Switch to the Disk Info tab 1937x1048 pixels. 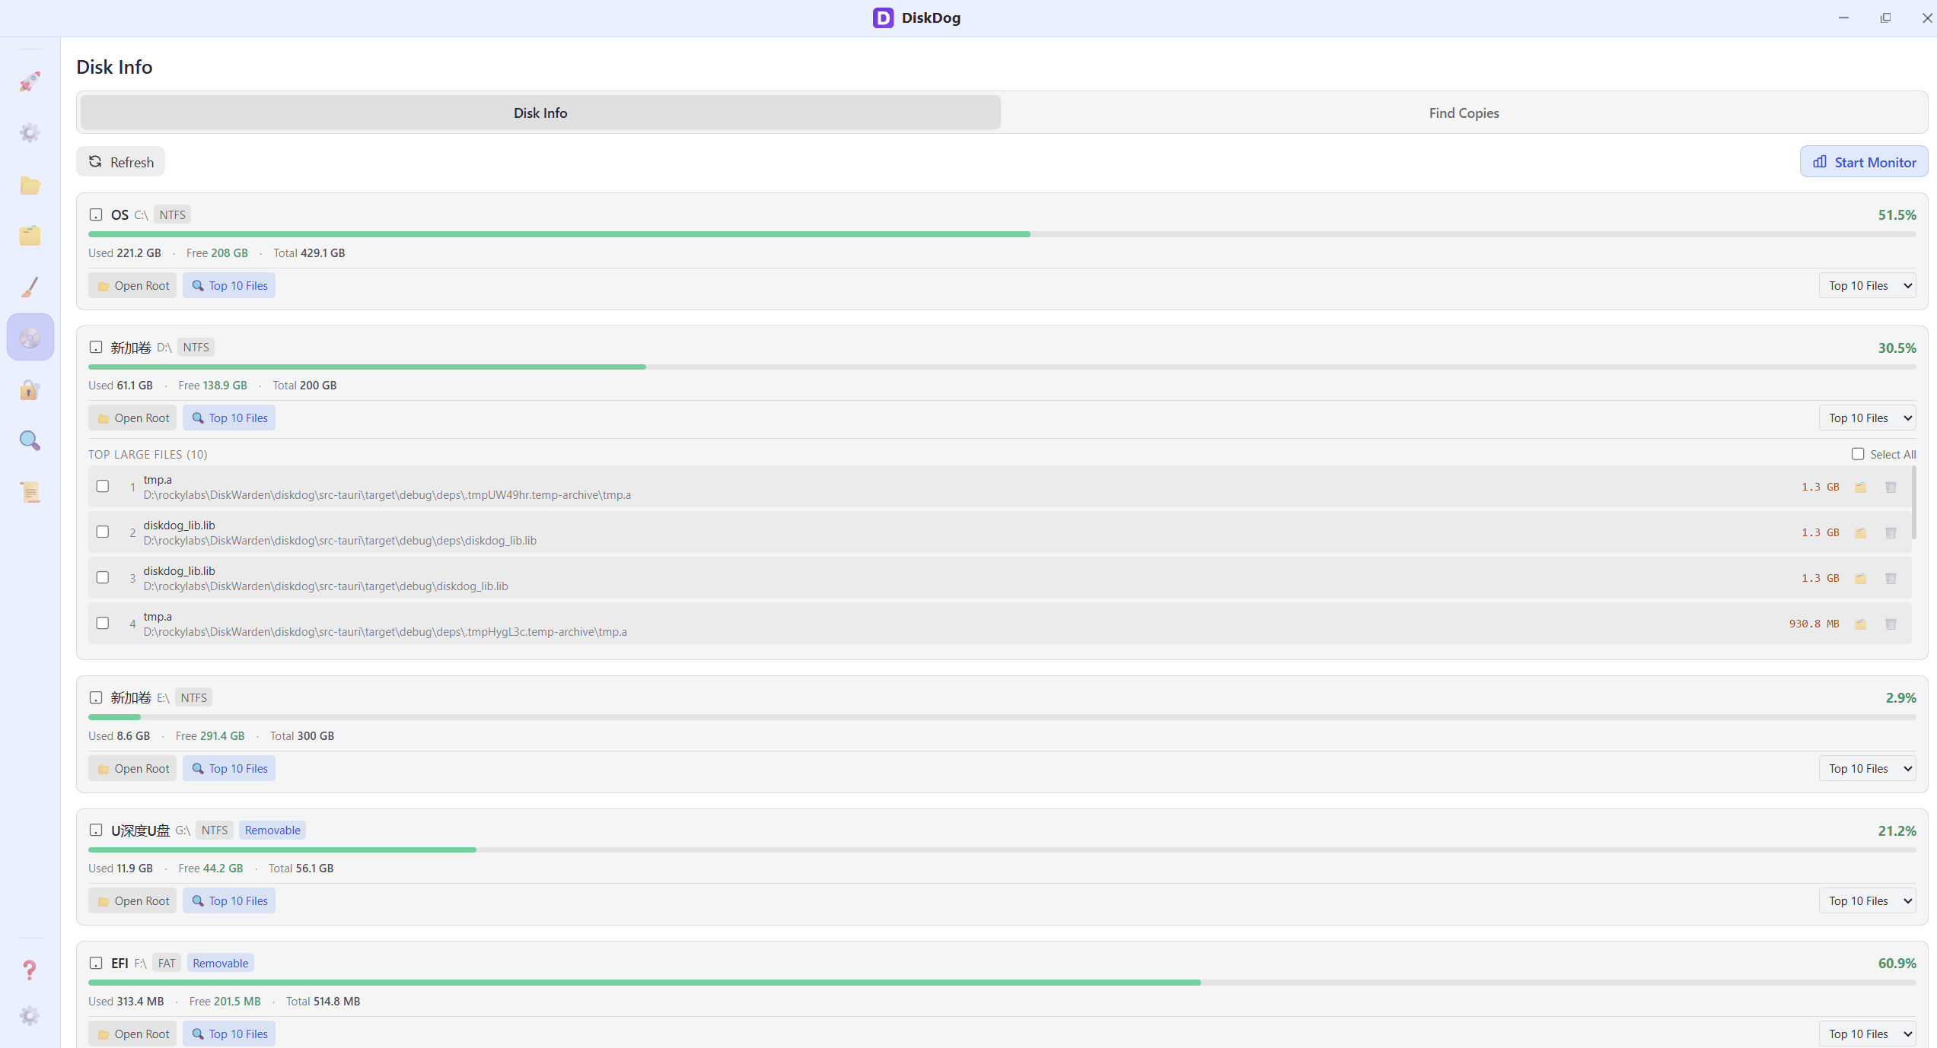[x=540, y=113]
